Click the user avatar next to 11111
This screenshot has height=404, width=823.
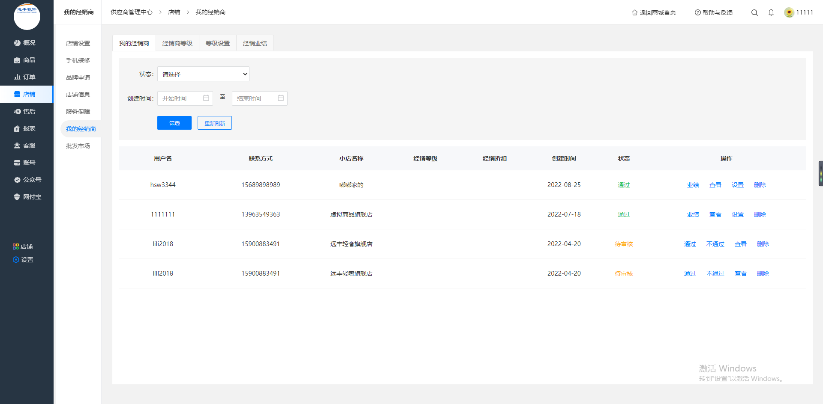pos(789,12)
